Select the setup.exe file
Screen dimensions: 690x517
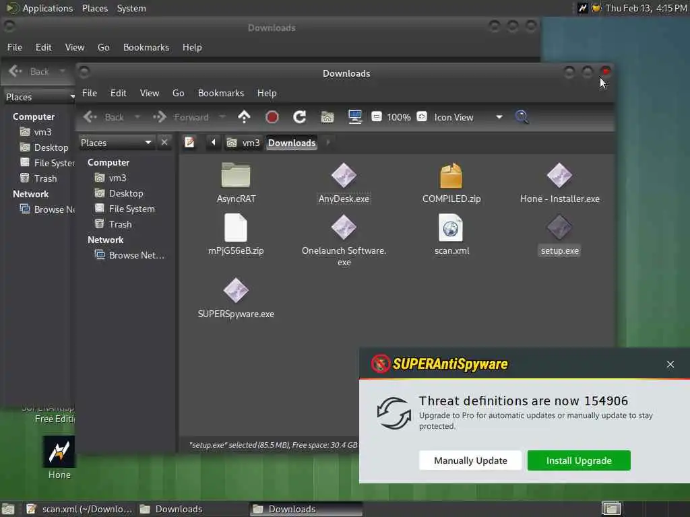coord(559,234)
